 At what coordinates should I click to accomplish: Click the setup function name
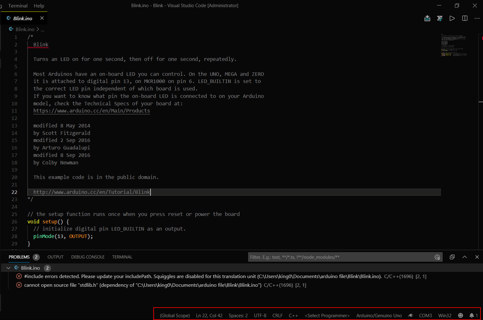pos(50,222)
